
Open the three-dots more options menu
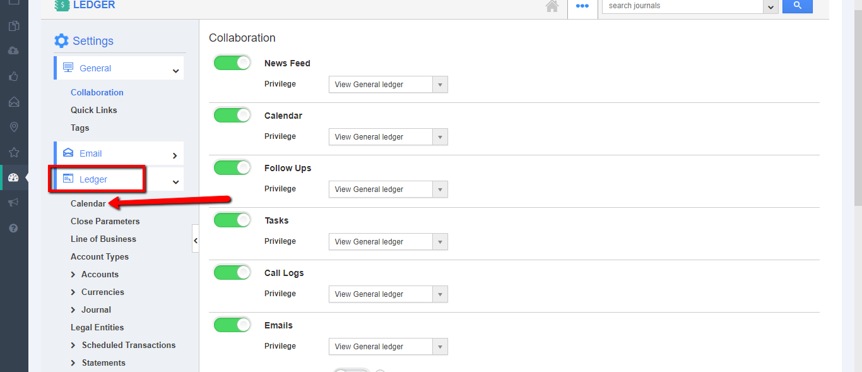point(582,6)
